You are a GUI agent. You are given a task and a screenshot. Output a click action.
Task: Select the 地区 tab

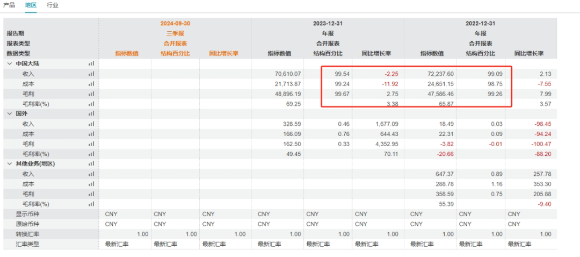point(31,5)
